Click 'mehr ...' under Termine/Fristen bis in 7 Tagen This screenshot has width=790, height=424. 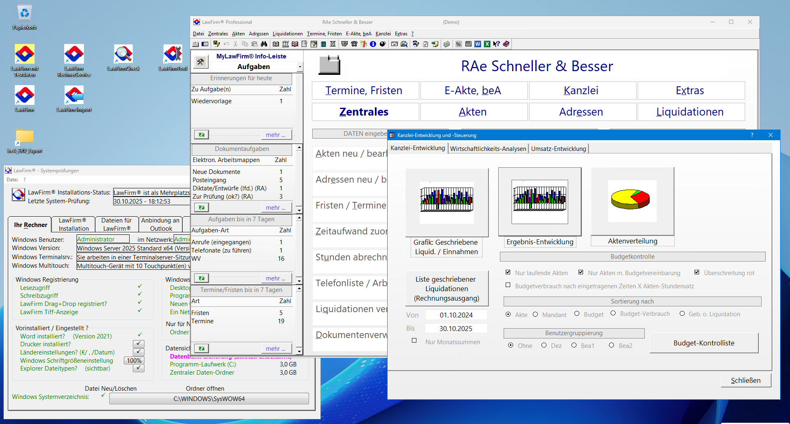(275, 349)
